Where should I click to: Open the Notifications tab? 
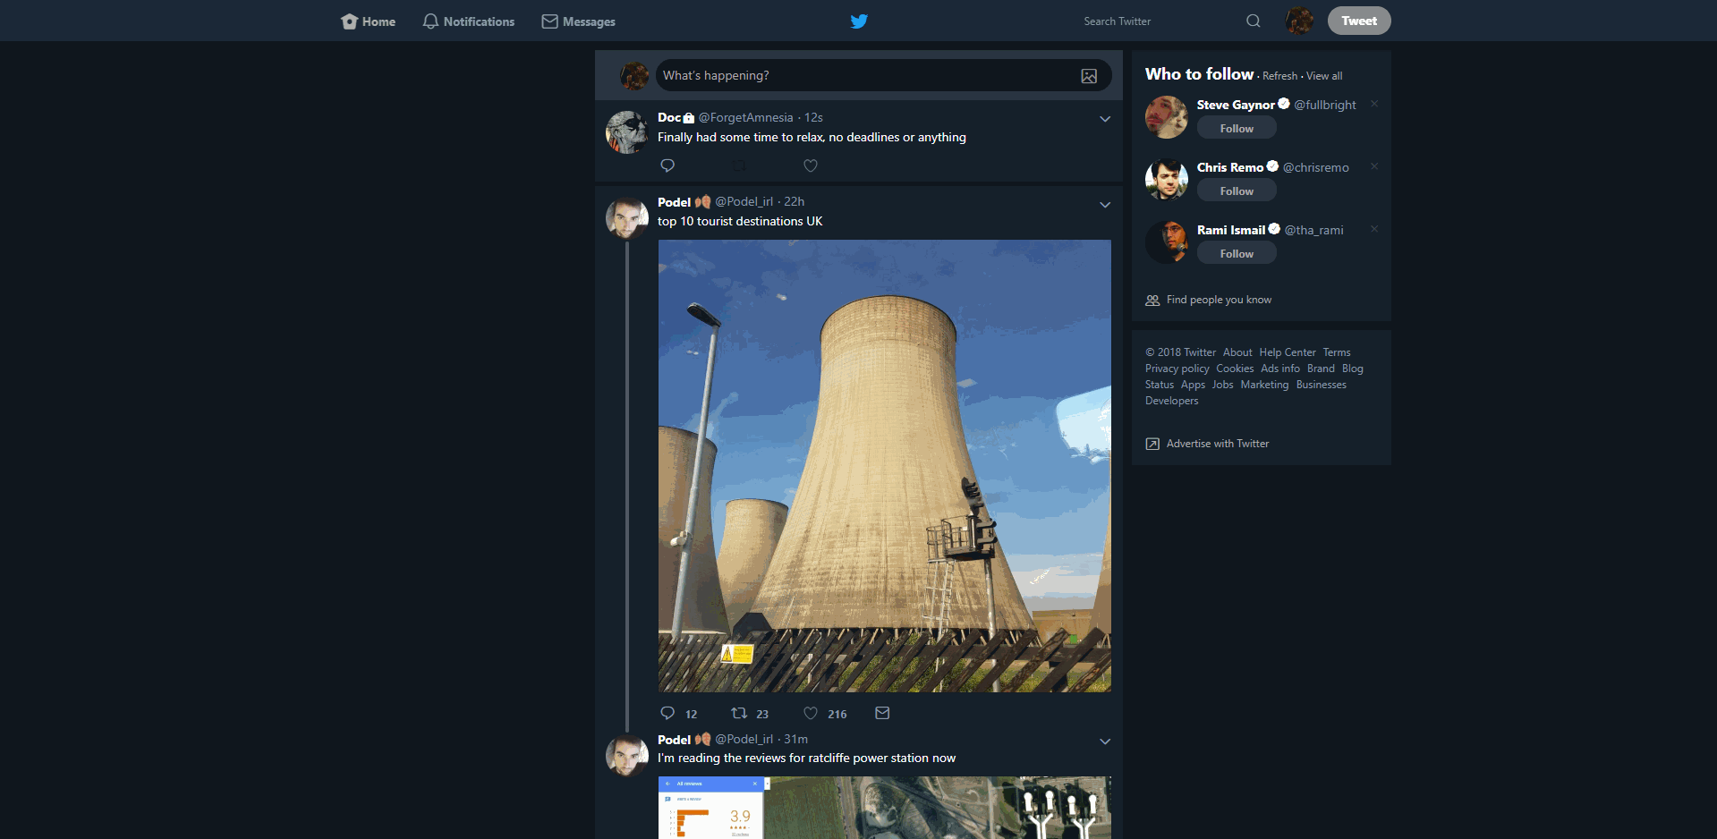coord(468,21)
